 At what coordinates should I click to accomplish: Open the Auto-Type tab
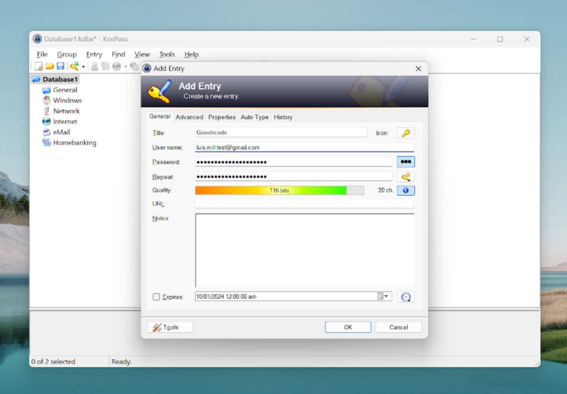254,117
